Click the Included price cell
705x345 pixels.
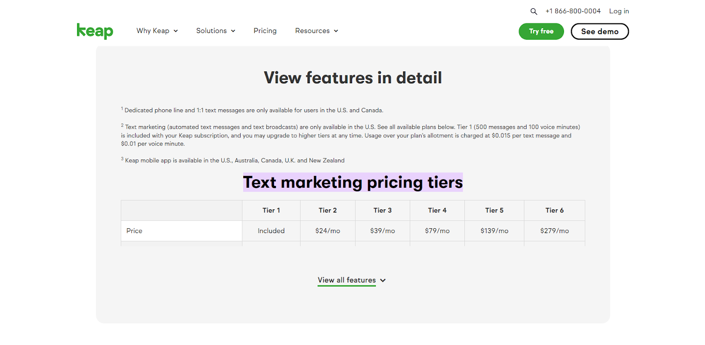tap(271, 231)
